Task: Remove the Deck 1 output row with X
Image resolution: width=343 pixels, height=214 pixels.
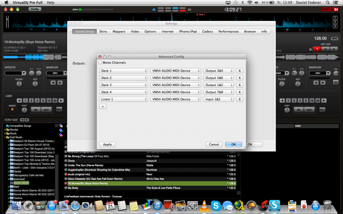Action: click(x=240, y=71)
